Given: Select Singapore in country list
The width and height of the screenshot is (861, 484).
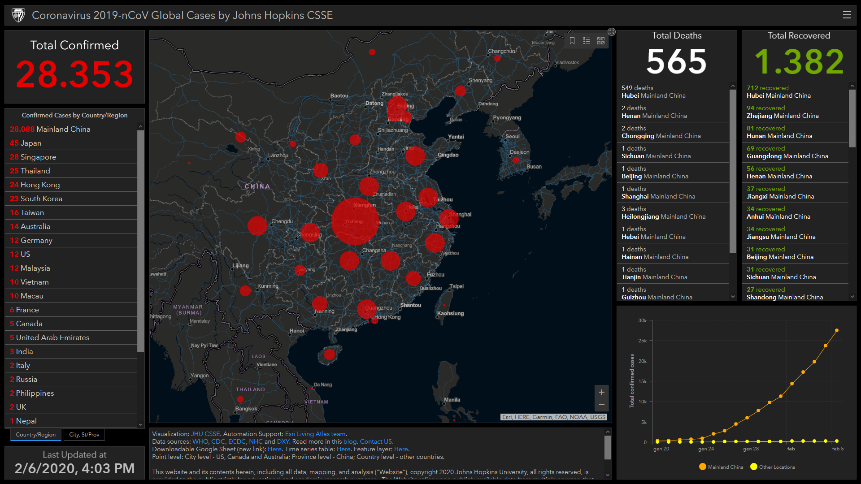Looking at the screenshot, I should pos(71,157).
